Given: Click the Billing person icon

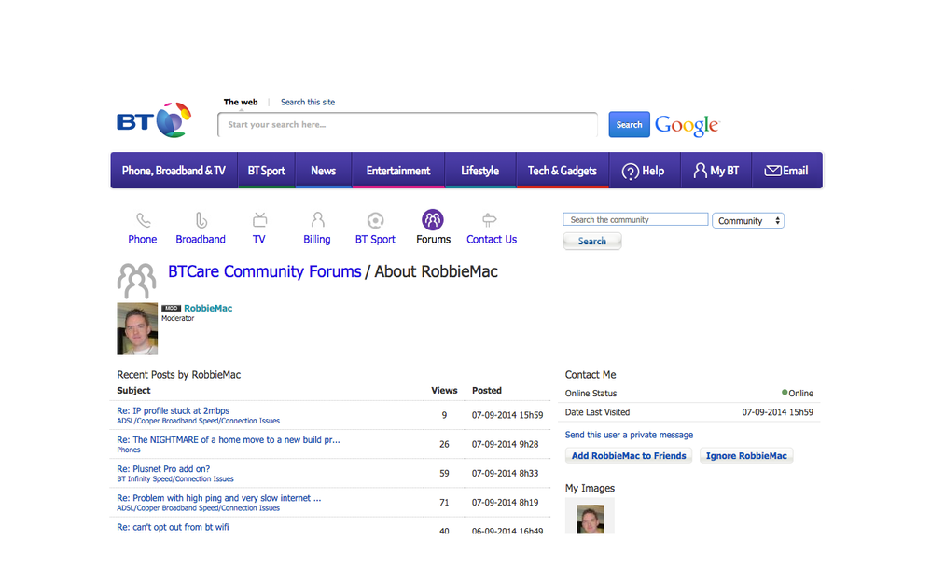Looking at the screenshot, I should (318, 220).
